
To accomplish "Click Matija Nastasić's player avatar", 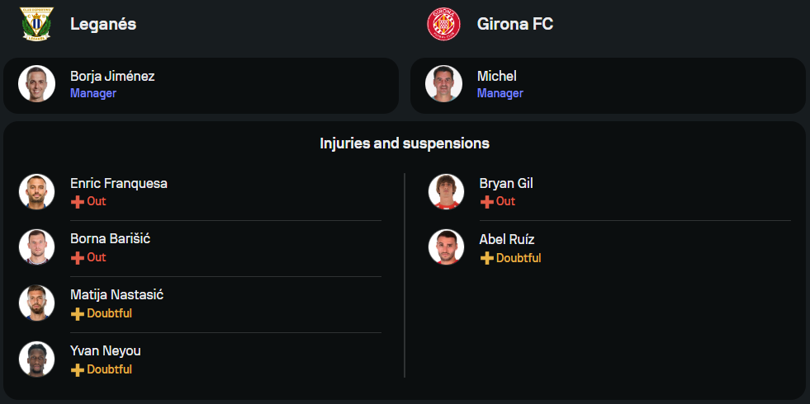I will (36, 303).
